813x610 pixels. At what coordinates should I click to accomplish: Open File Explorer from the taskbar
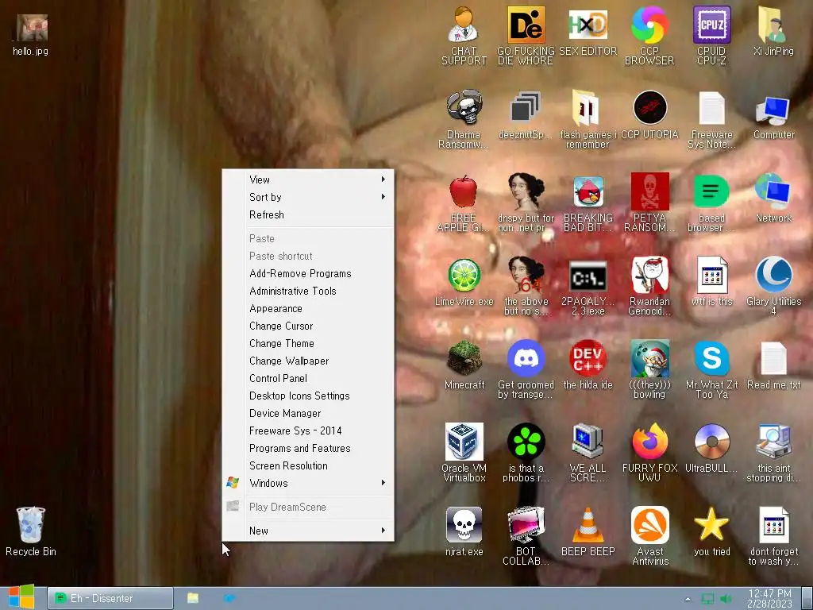tap(193, 598)
